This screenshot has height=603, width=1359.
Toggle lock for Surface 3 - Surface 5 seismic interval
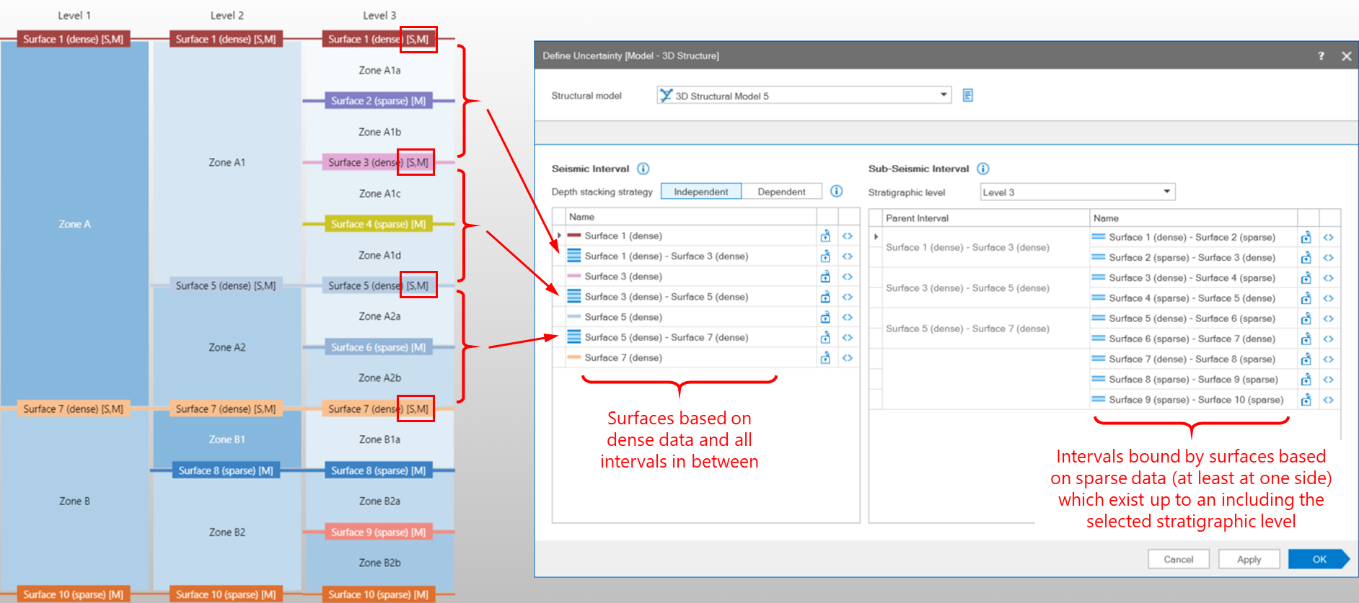coord(825,297)
